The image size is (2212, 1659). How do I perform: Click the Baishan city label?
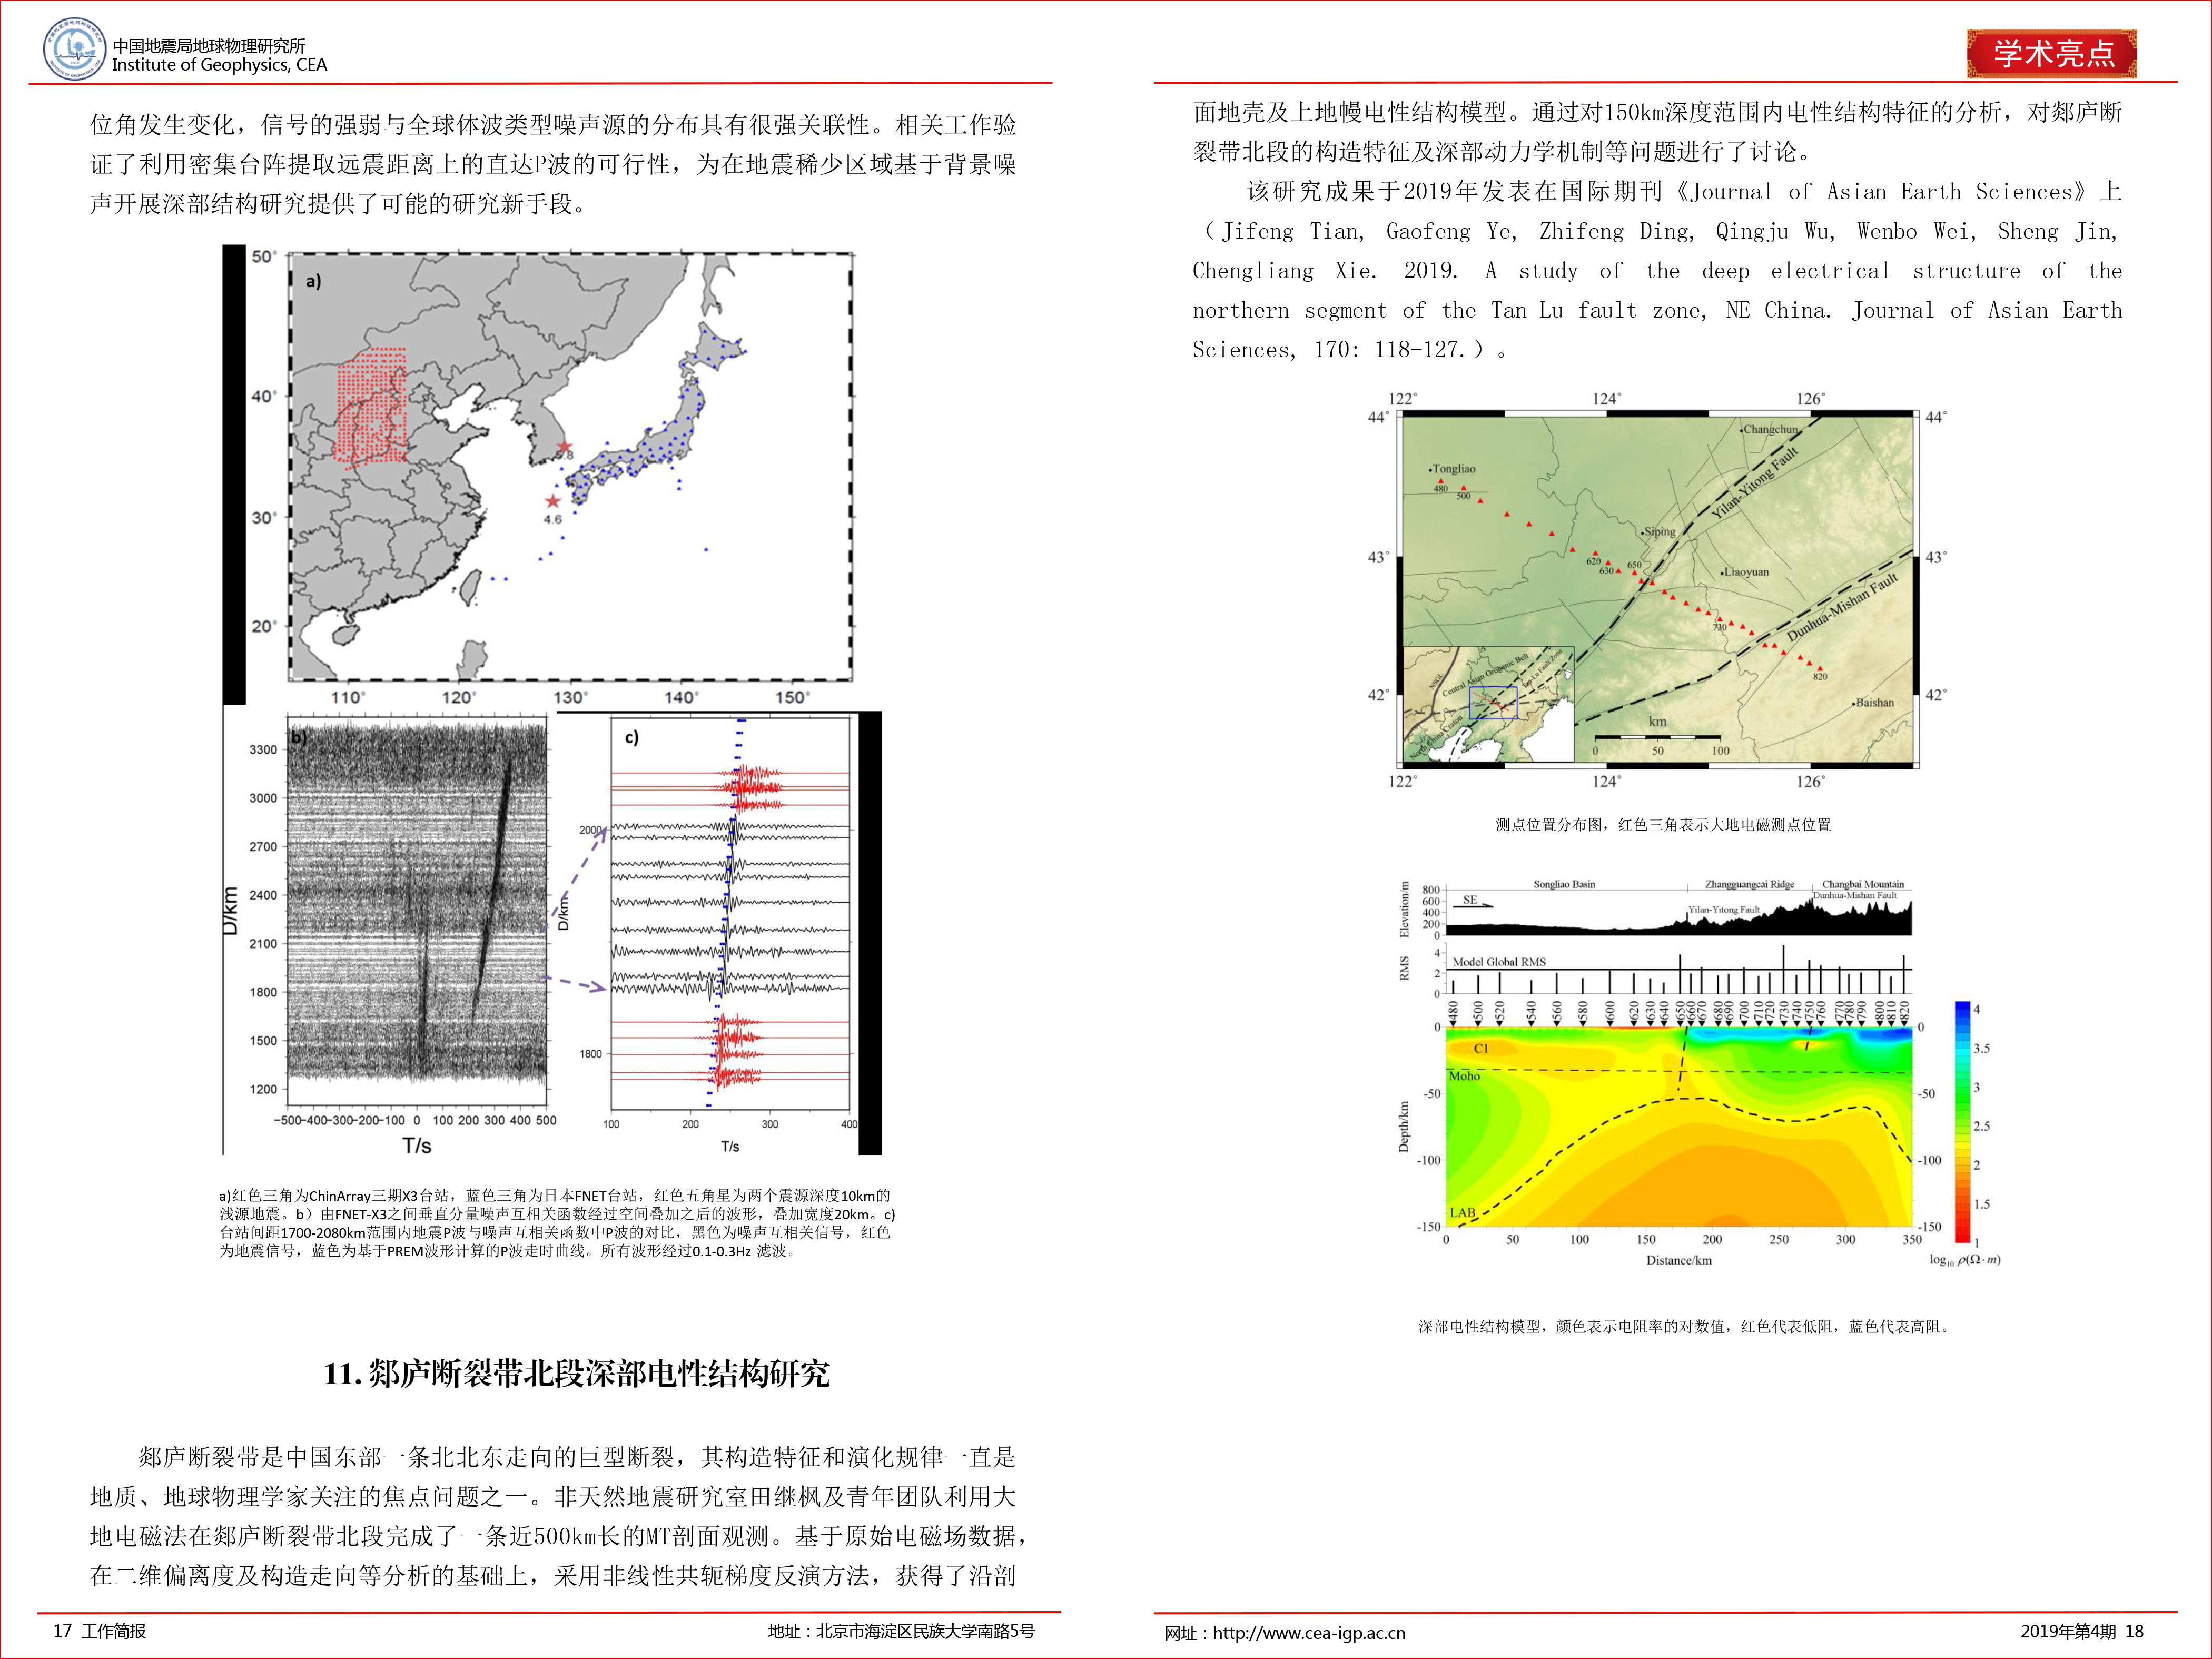click(x=1874, y=702)
